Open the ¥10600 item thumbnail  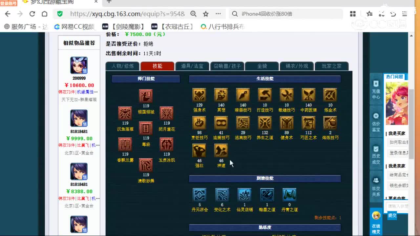(78, 64)
